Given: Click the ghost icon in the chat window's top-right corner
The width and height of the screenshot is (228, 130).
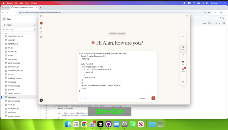Looking at the screenshot, I should click(187, 16).
